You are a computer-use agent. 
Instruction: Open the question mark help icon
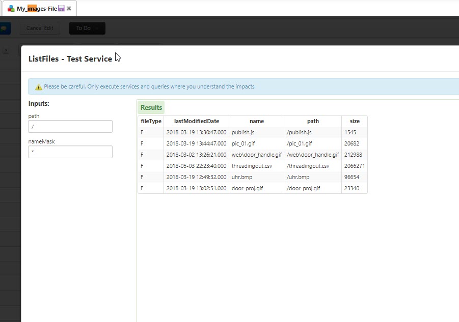point(6,51)
